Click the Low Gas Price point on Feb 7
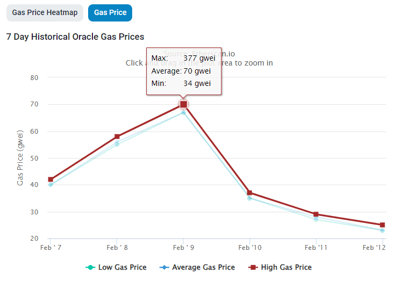 (x=51, y=185)
